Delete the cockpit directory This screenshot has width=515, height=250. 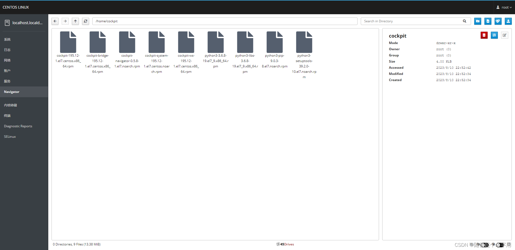484,35
